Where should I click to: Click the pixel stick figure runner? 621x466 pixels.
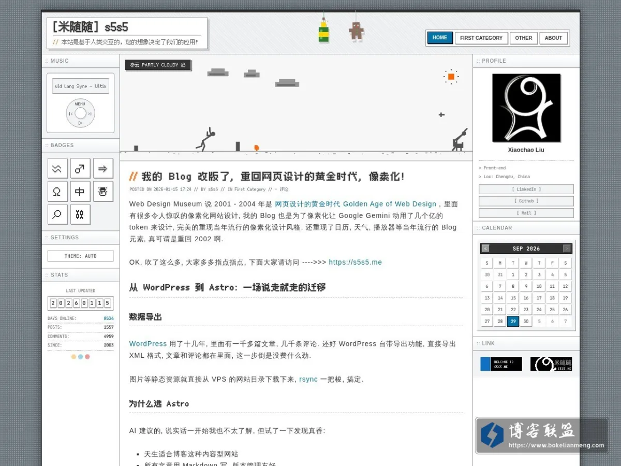click(x=205, y=139)
